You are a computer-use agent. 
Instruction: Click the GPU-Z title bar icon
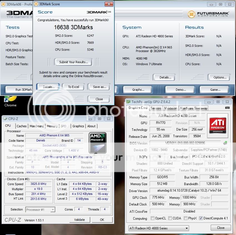coord(128,102)
